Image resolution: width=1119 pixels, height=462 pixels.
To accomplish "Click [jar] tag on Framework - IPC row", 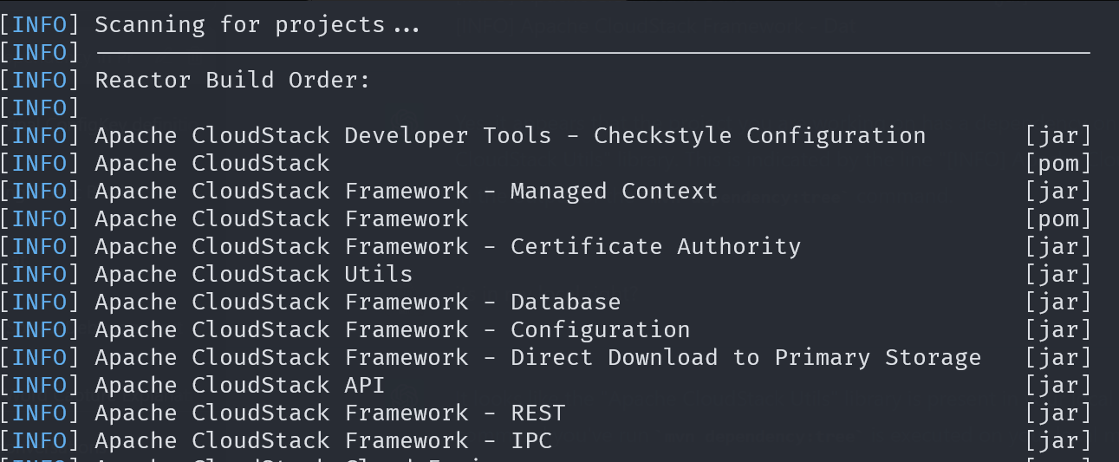I will tap(1057, 440).
